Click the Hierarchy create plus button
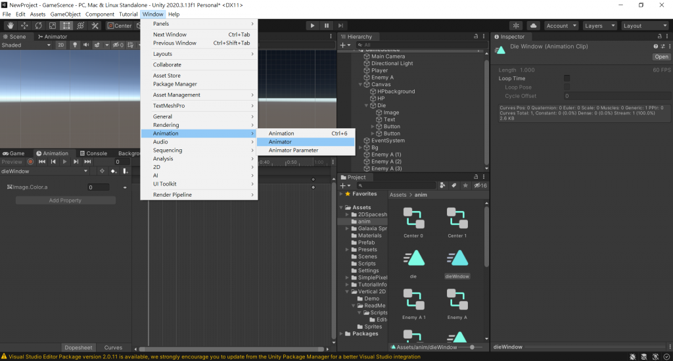Image resolution: width=673 pixels, height=361 pixels. point(345,45)
